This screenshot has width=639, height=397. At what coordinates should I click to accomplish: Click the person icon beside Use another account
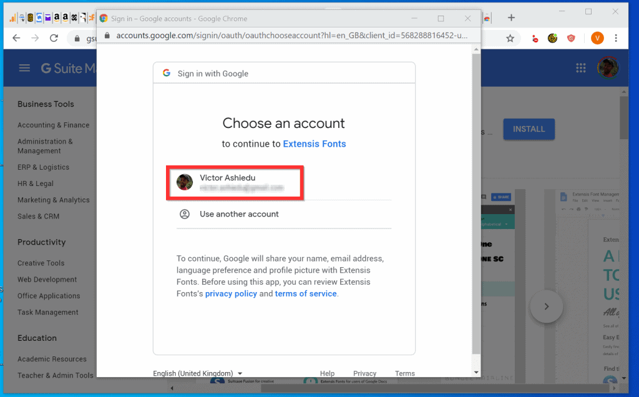coord(185,214)
